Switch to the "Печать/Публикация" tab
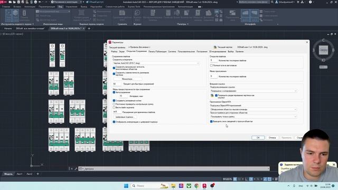Image resolution: width=338 pixels, height=190 pixels. 157,52
